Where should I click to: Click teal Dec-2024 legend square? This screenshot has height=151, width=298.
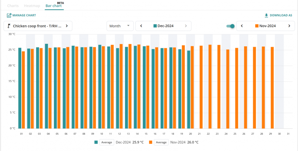tap(96, 142)
